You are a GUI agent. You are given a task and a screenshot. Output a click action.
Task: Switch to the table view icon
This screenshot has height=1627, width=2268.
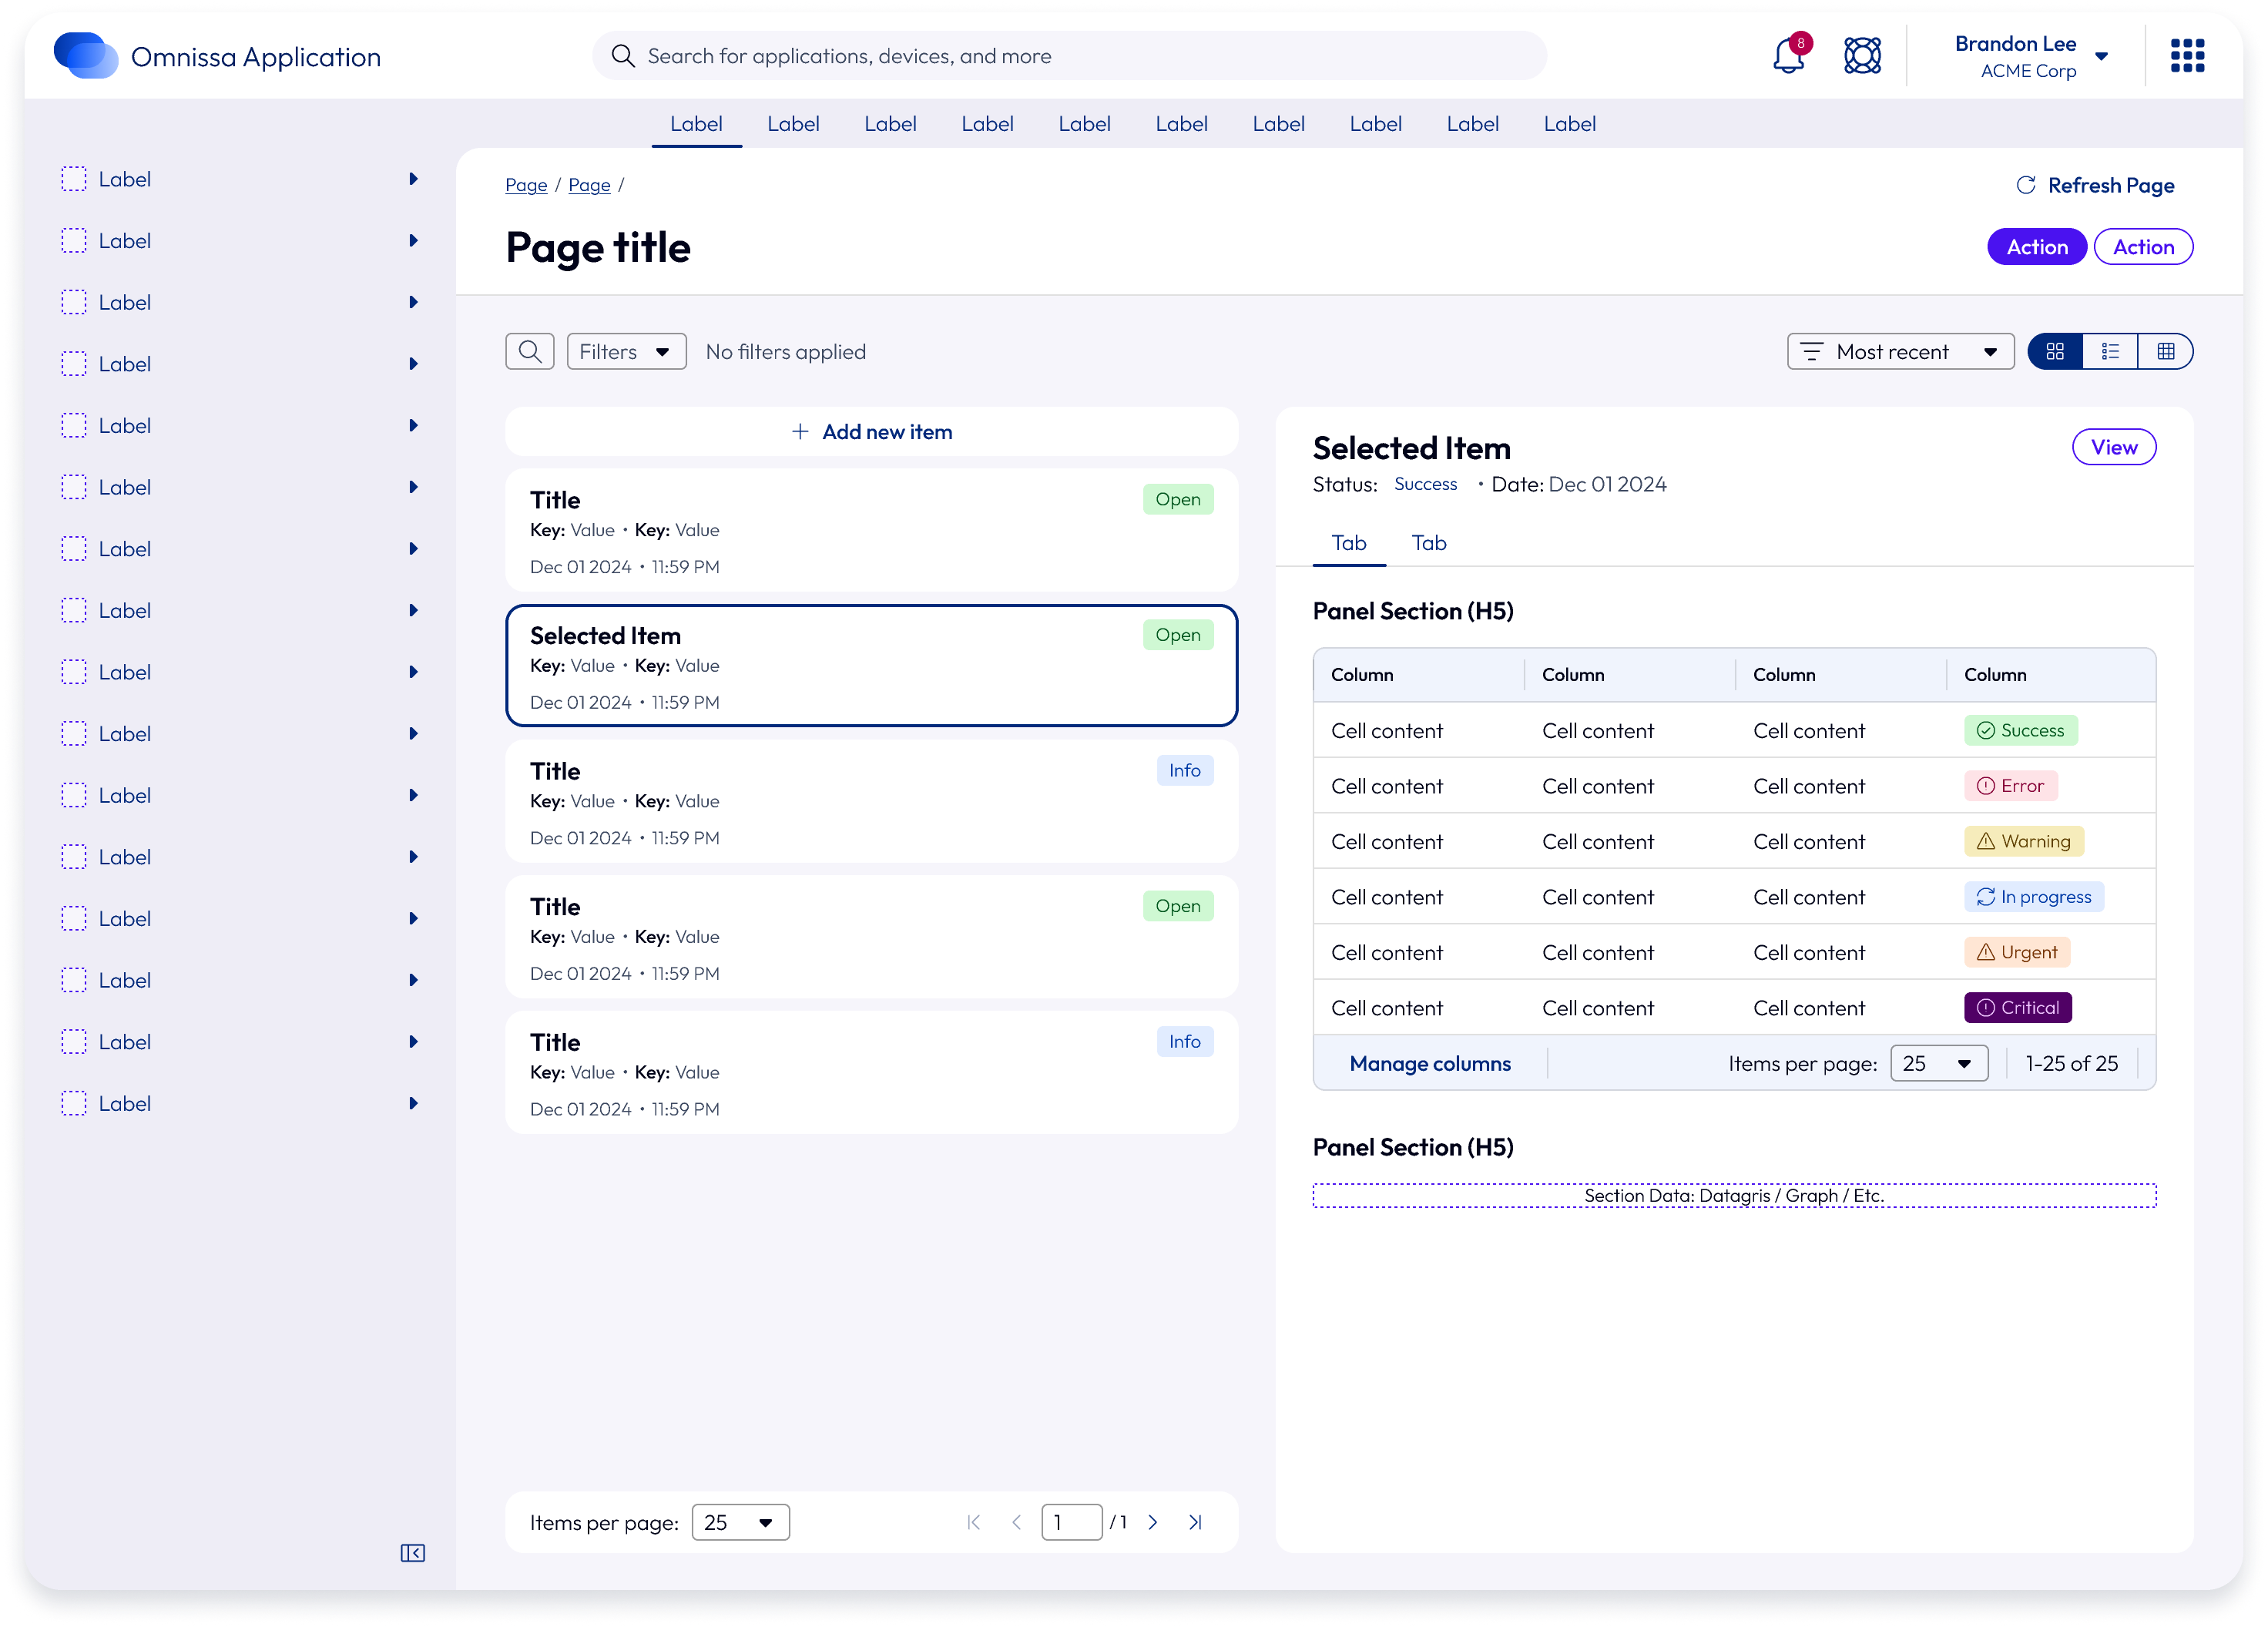2167,351
